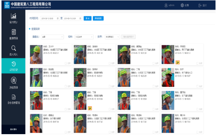Open the magnifier person search sidebar icon
This screenshot has height=136, width=217.
[14, 48]
